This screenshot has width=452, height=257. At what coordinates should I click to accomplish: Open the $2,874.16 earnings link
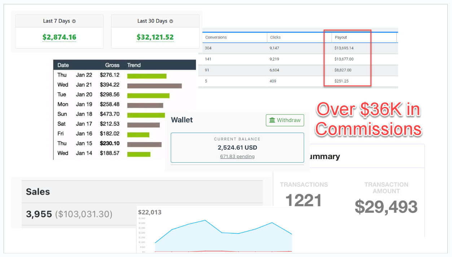click(59, 37)
